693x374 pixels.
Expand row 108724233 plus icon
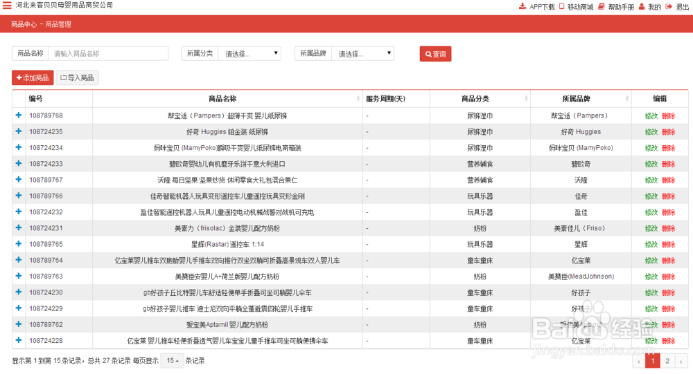19,163
